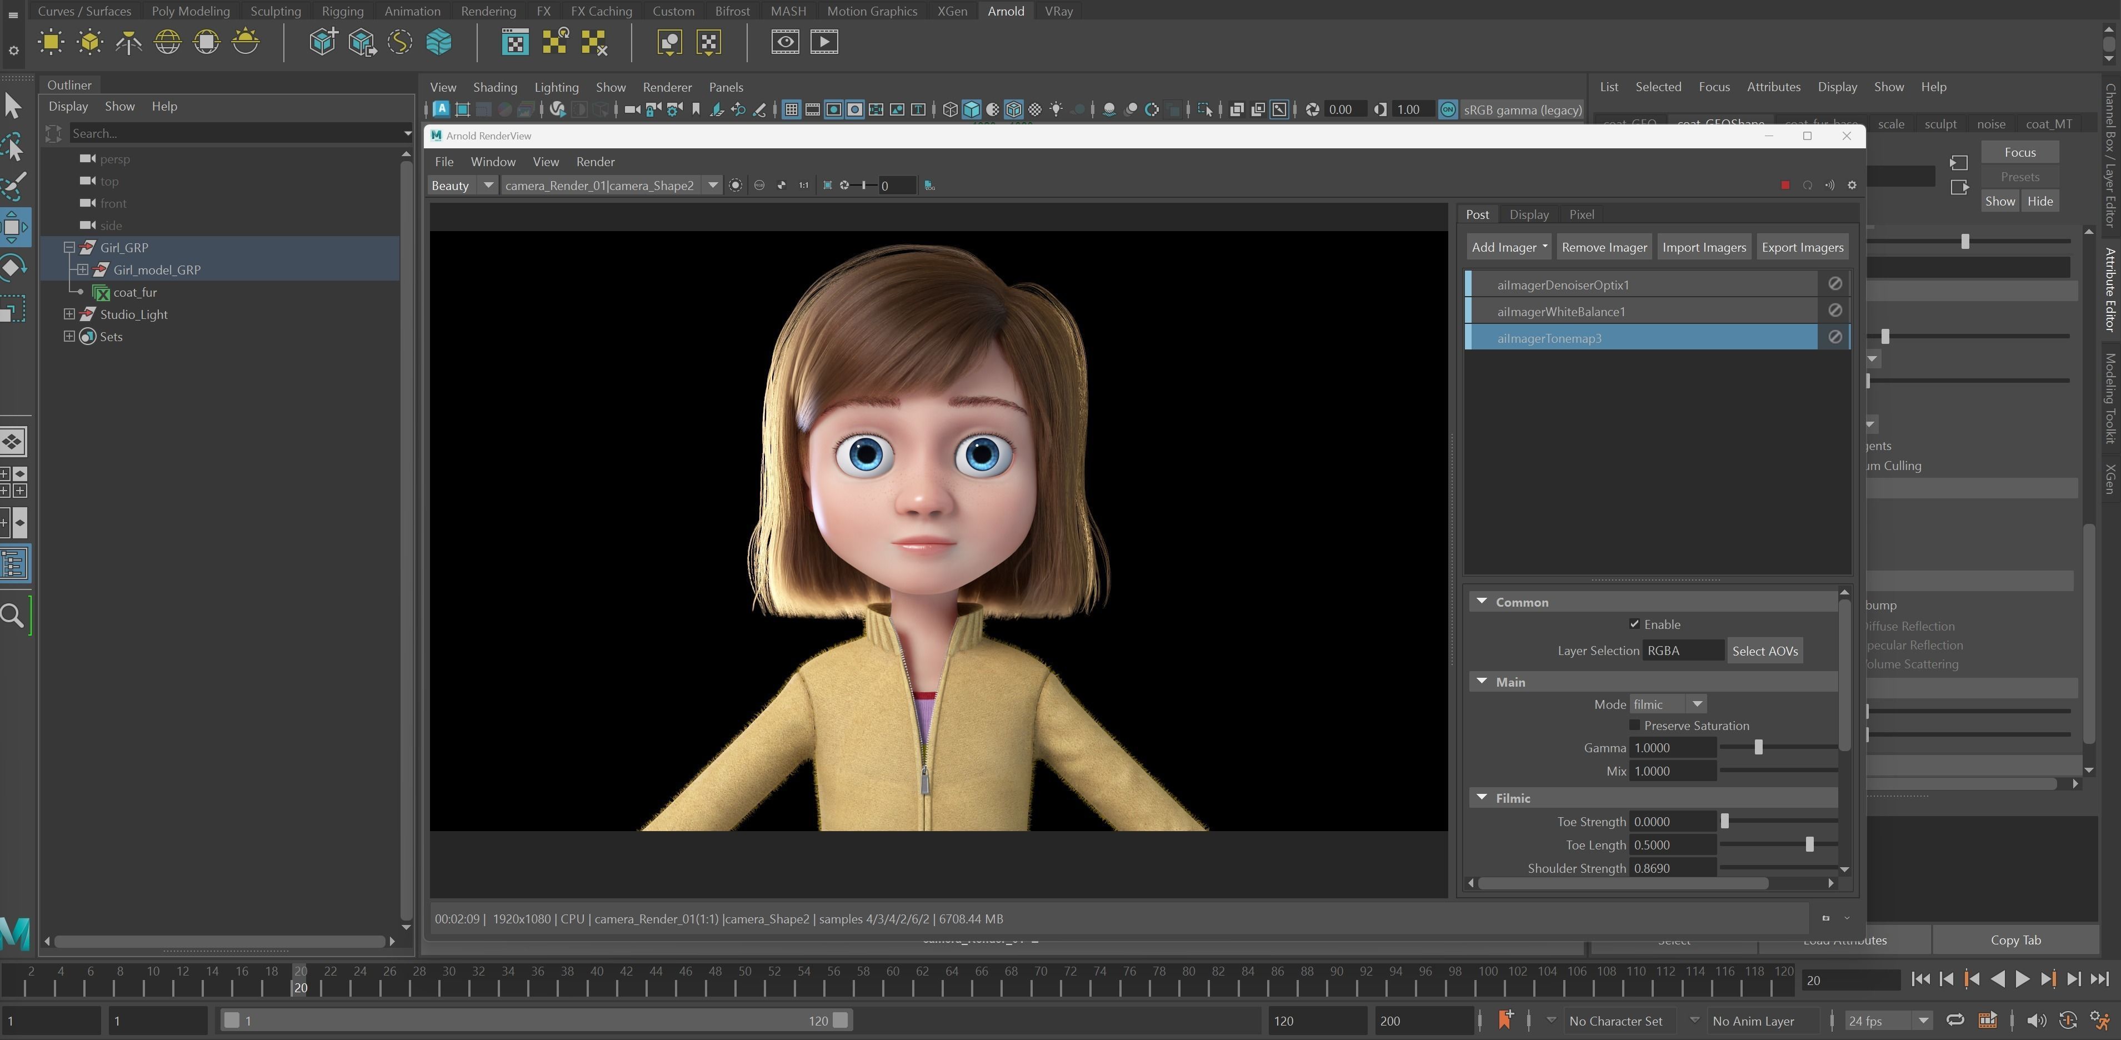
Task: Click the Remove Imager button
Action: 1604,247
